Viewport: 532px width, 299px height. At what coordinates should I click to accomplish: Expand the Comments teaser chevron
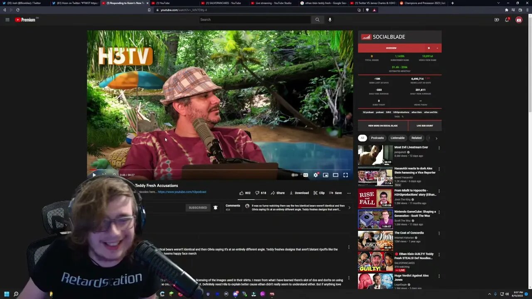(x=349, y=208)
